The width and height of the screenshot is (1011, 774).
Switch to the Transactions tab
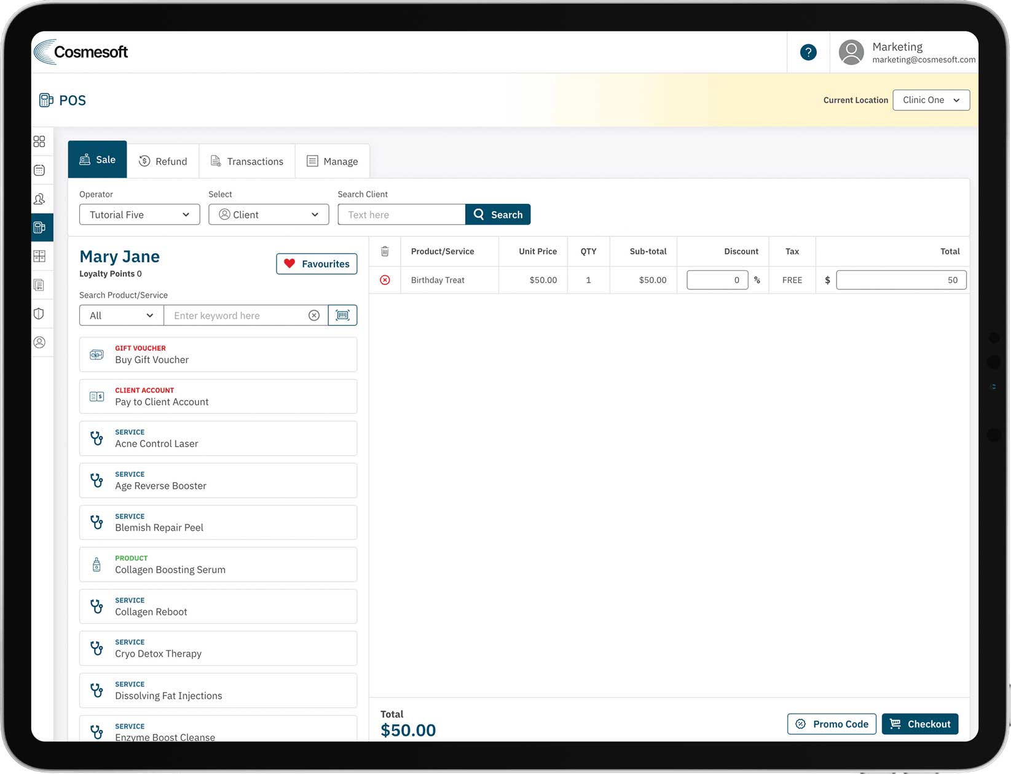247,161
